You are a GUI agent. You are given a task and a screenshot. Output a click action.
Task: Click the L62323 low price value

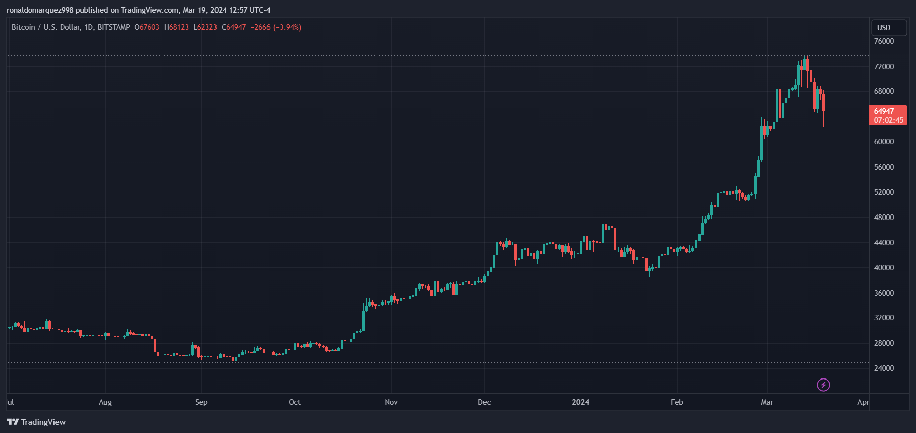pos(205,27)
